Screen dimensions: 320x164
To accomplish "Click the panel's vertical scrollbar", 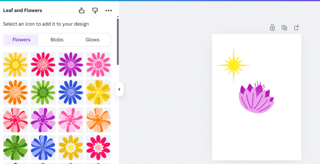I will pyautogui.click(x=118, y=42).
